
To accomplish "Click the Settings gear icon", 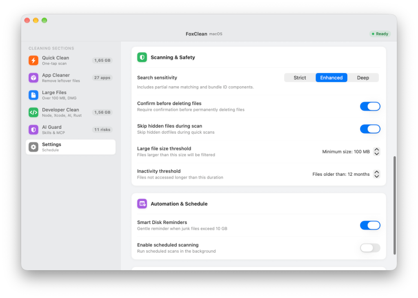I will (x=33, y=147).
